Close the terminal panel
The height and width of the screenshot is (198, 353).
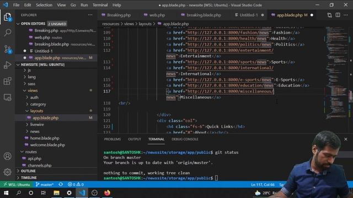(346, 139)
